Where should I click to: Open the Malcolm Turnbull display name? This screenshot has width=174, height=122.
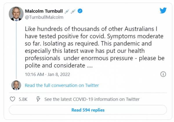tap(44, 11)
